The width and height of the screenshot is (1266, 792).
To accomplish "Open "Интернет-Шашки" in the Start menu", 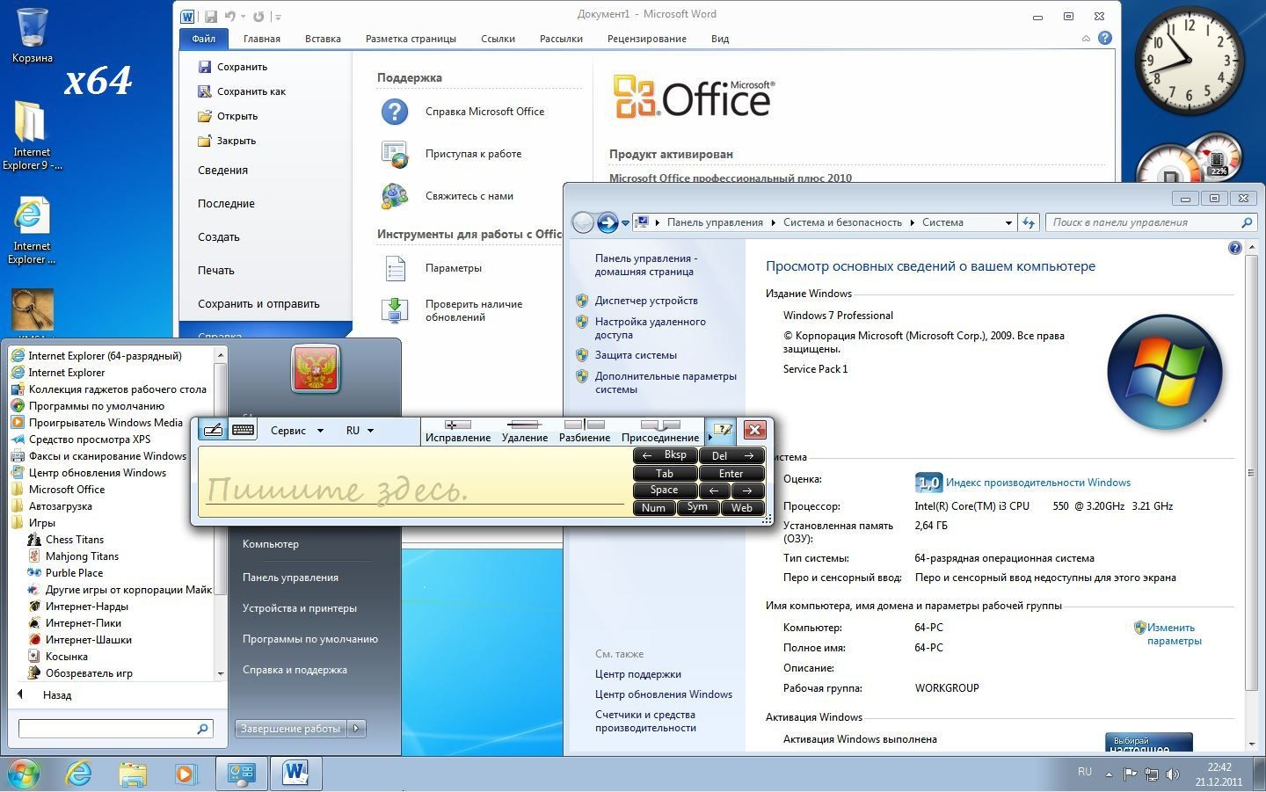I will (x=89, y=640).
